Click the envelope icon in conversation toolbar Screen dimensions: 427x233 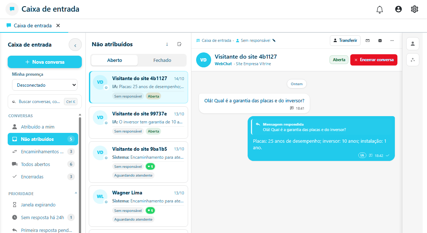367,40
